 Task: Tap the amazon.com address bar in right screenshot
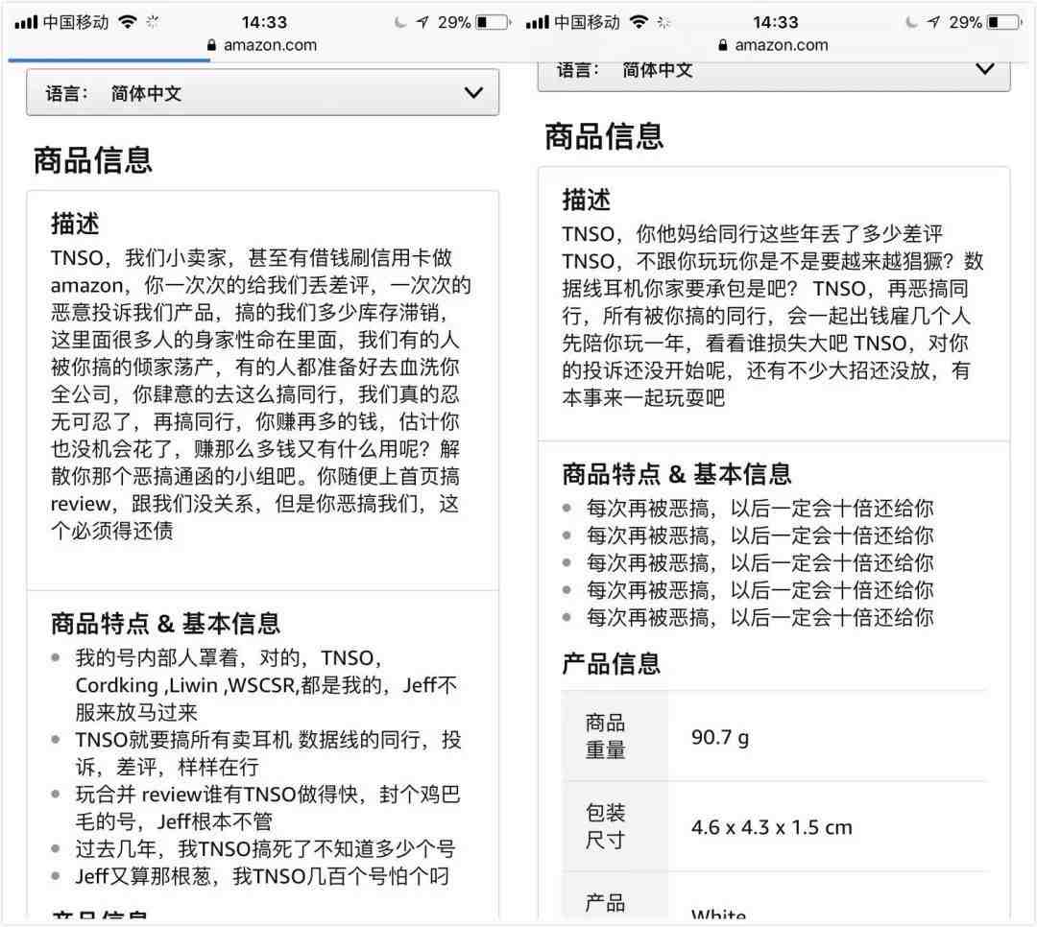(x=774, y=45)
